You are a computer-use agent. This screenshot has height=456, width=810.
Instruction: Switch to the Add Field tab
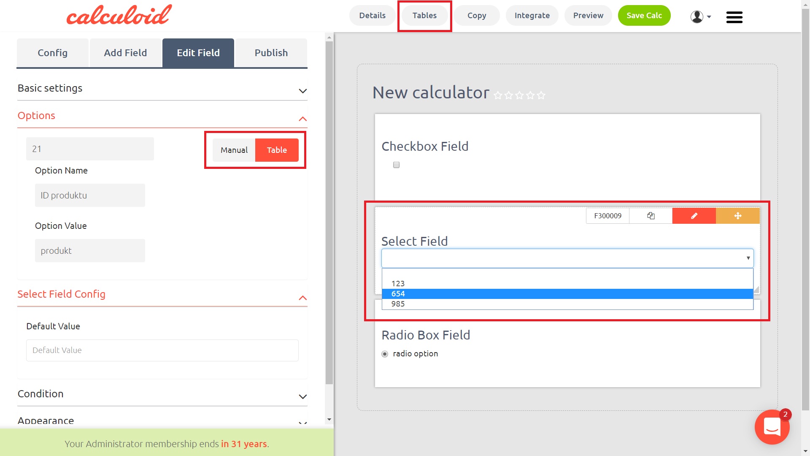click(x=125, y=52)
